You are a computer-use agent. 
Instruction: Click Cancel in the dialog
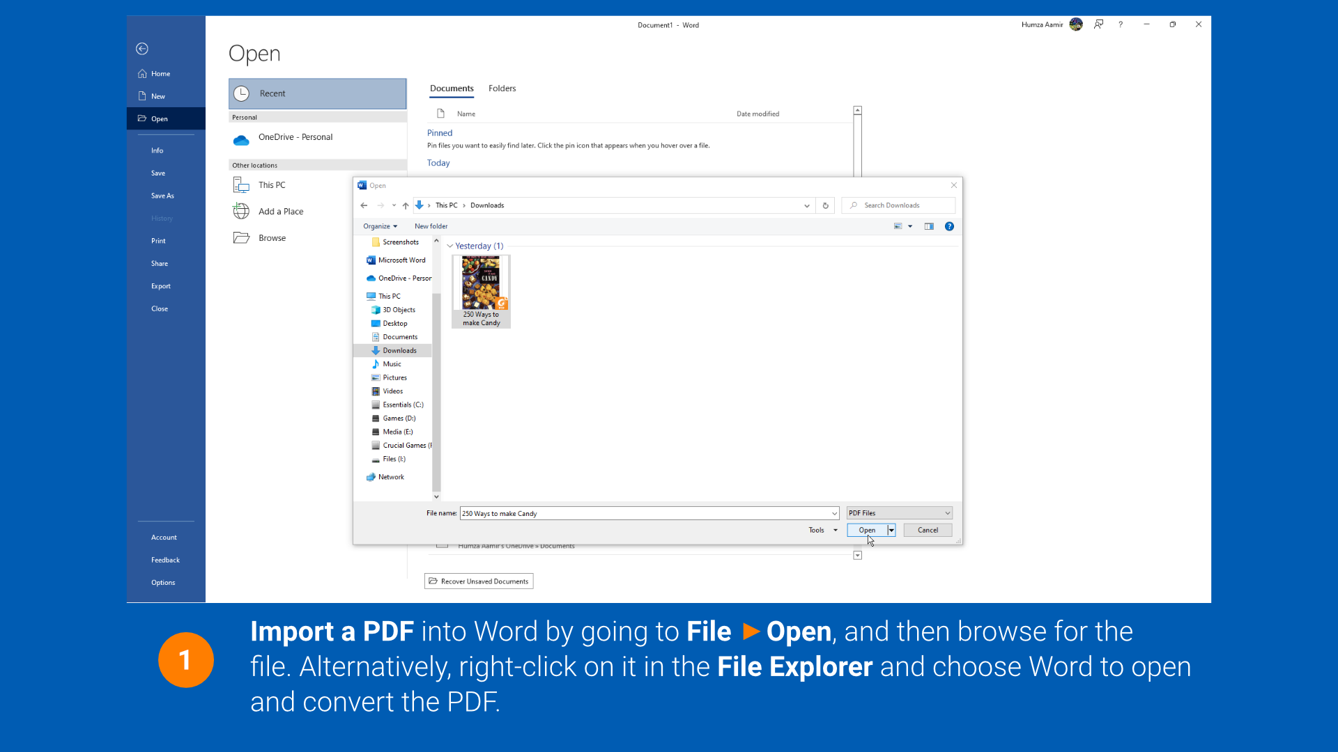(928, 531)
